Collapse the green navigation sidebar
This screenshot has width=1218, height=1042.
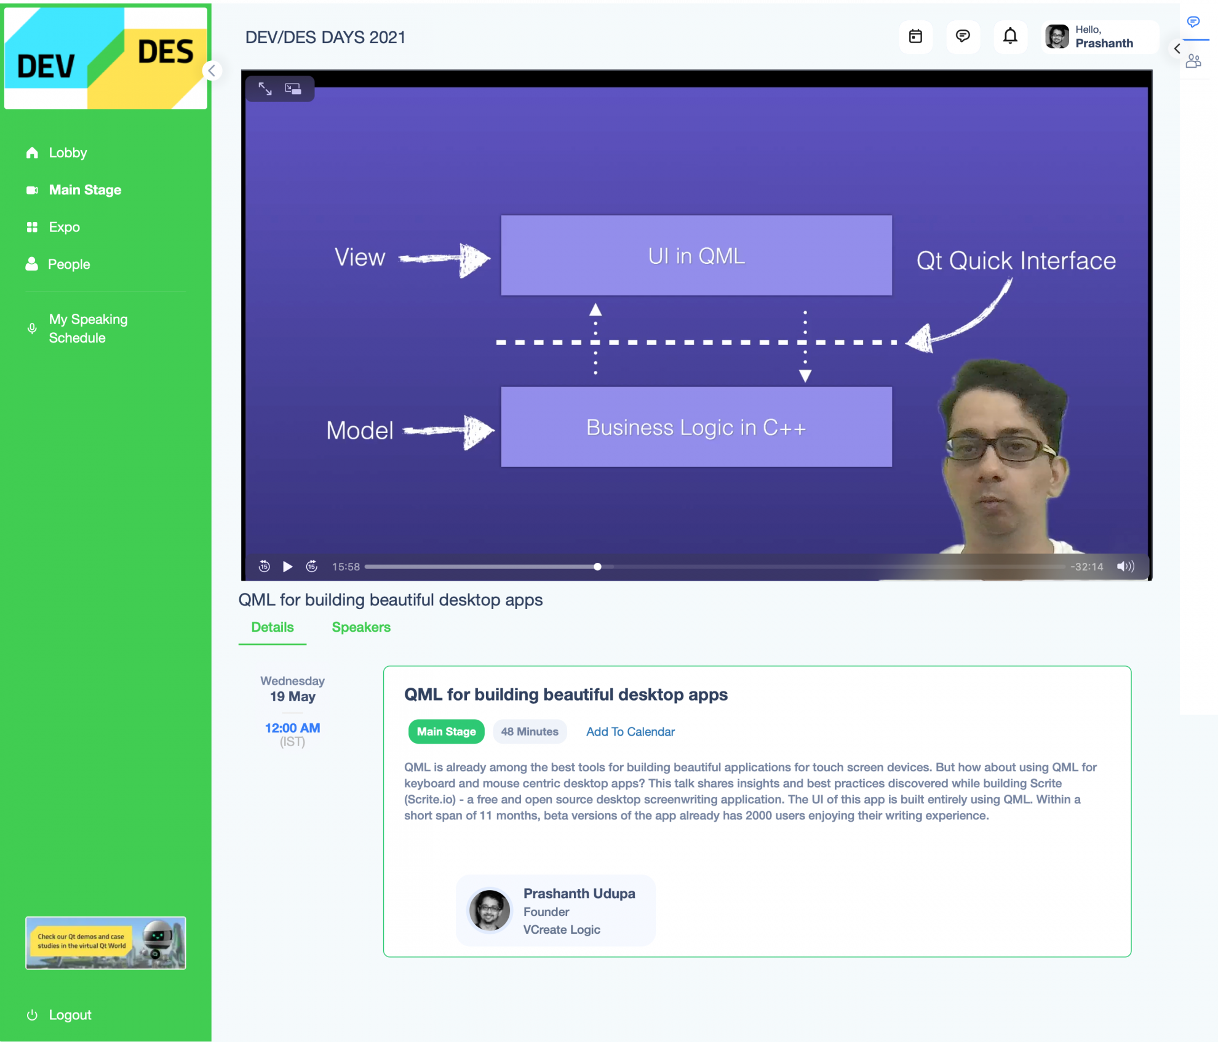point(212,71)
